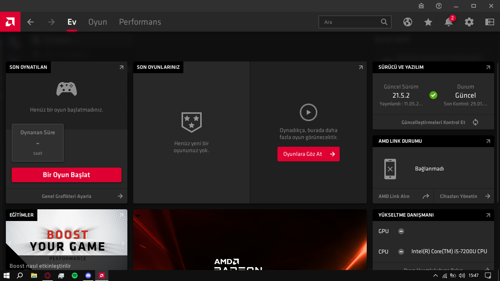The image size is (500, 281).
Task: Go to next tutorial slide arrow
Action: pyautogui.click(x=123, y=243)
